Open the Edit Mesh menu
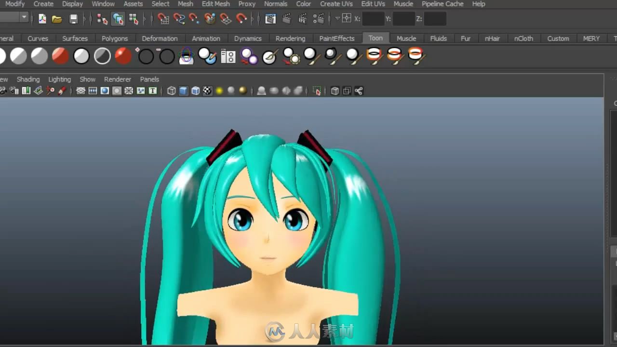 tap(215, 4)
